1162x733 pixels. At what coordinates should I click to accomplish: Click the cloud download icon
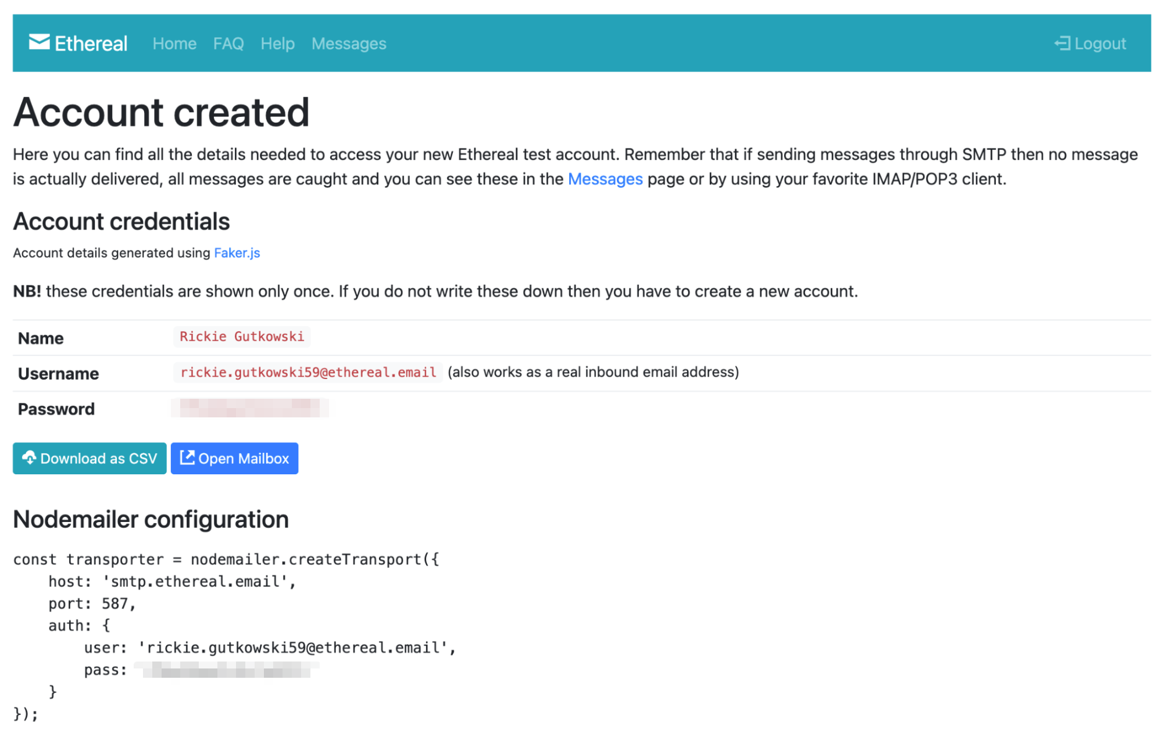pos(29,458)
